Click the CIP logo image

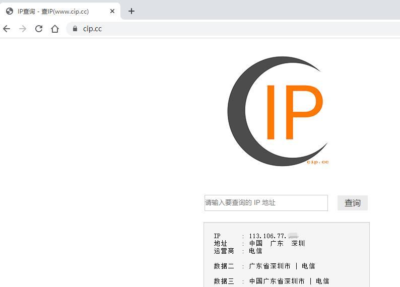pyautogui.click(x=278, y=111)
